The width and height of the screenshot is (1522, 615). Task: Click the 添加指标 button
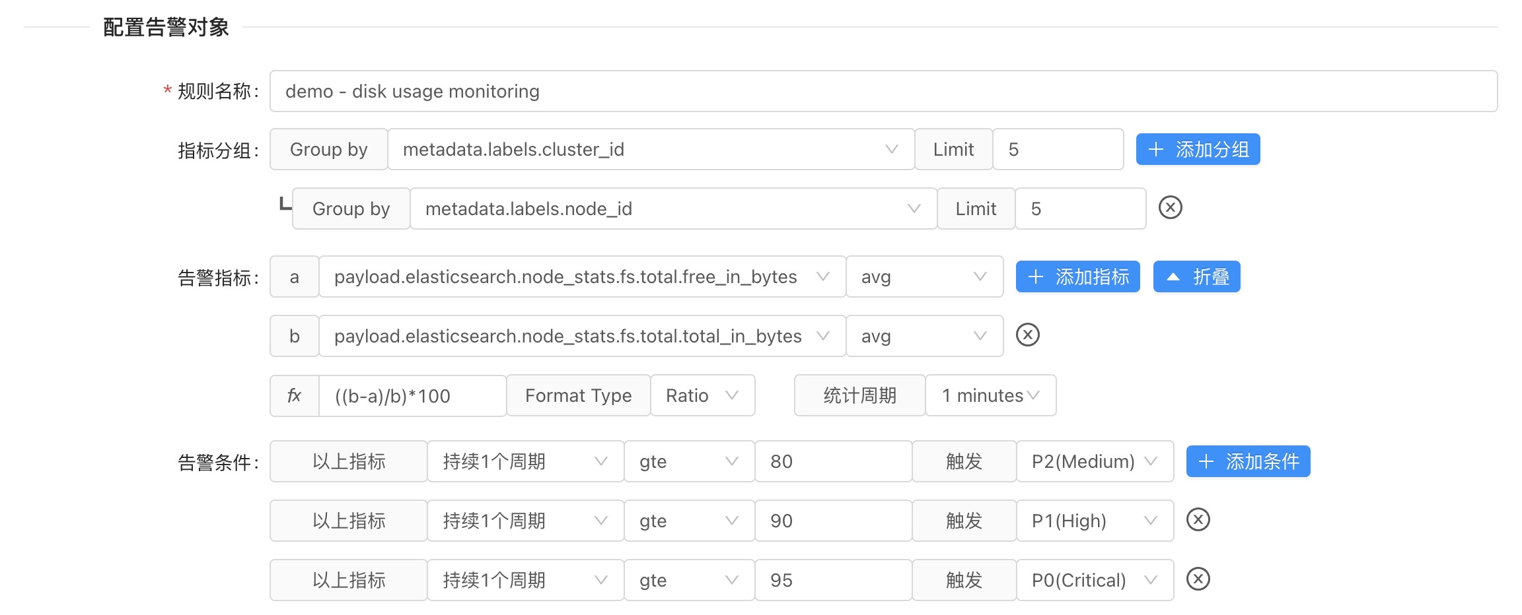1077,276
